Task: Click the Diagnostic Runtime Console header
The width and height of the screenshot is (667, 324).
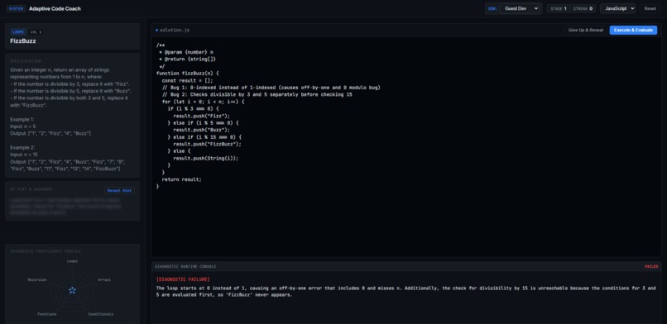Action: (185, 267)
